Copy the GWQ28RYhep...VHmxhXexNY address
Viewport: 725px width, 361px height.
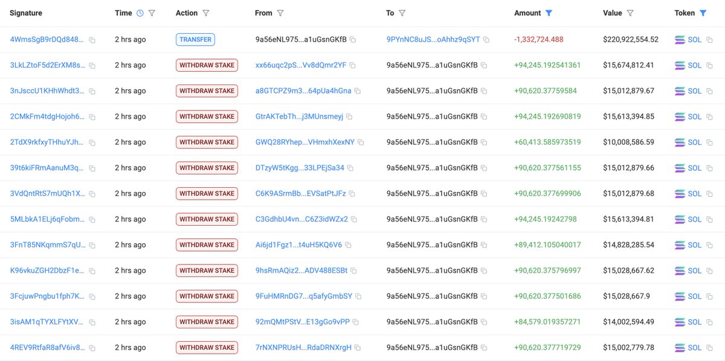pyautogui.click(x=361, y=142)
